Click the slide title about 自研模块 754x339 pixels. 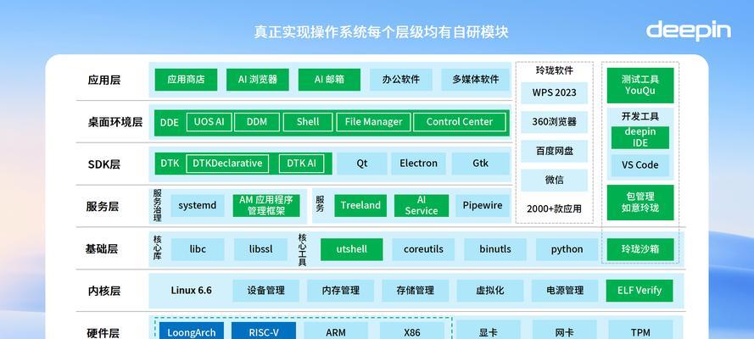coord(381,32)
